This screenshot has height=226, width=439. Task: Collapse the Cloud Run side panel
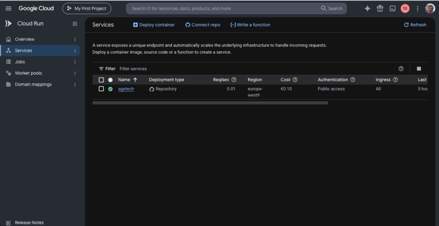[75, 24]
